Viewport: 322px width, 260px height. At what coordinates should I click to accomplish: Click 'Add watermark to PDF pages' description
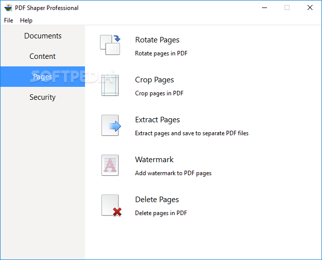(173, 173)
